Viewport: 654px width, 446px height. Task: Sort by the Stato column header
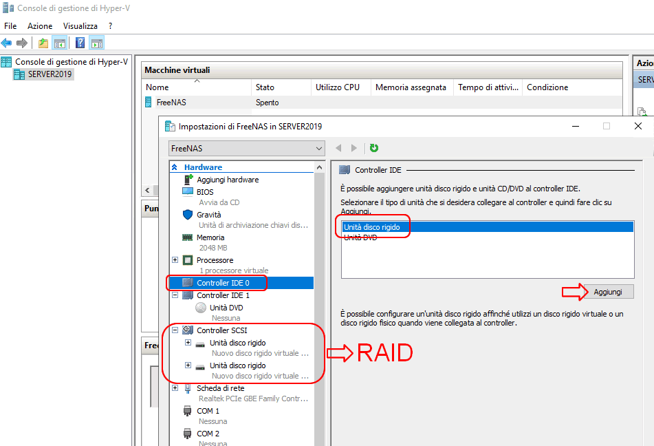[281, 87]
